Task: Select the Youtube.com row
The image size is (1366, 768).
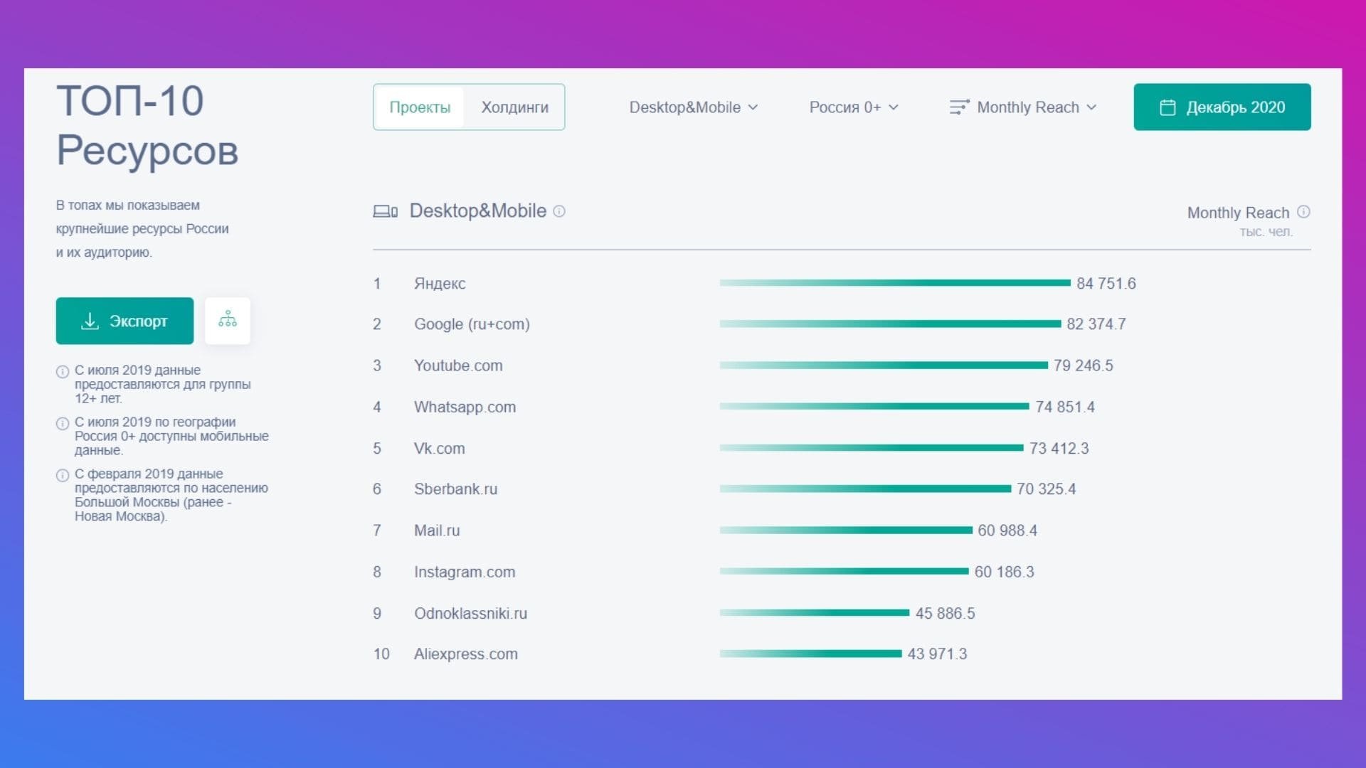Action: [842, 366]
